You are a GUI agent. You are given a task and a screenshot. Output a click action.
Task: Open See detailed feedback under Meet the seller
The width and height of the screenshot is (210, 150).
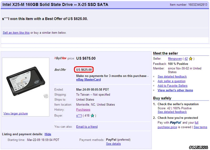tap(172, 76)
